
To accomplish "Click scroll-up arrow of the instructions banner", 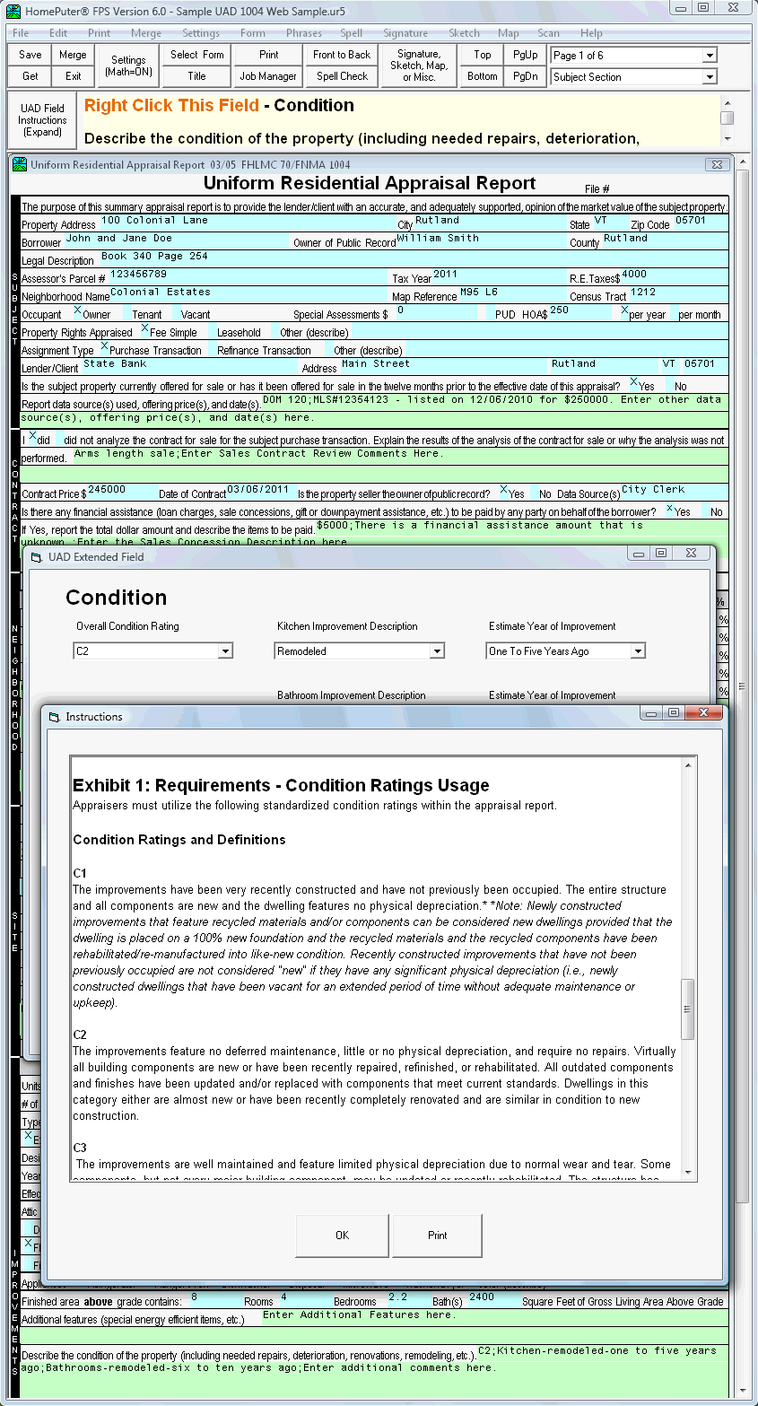I will [x=728, y=102].
